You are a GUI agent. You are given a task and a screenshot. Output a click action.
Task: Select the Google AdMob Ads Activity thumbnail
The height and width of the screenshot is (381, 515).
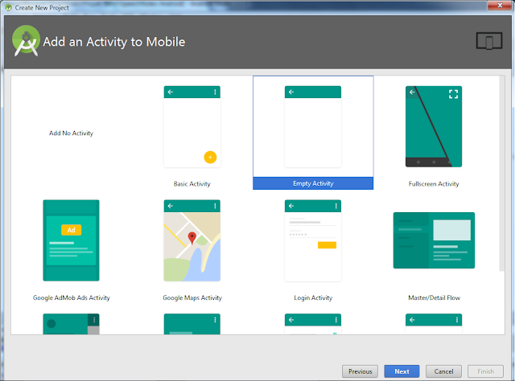(71, 240)
